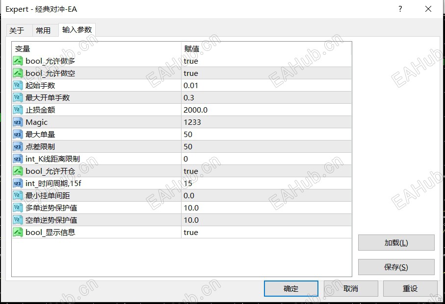
Task: Click the integer icon beside Magic
Action: click(18, 122)
